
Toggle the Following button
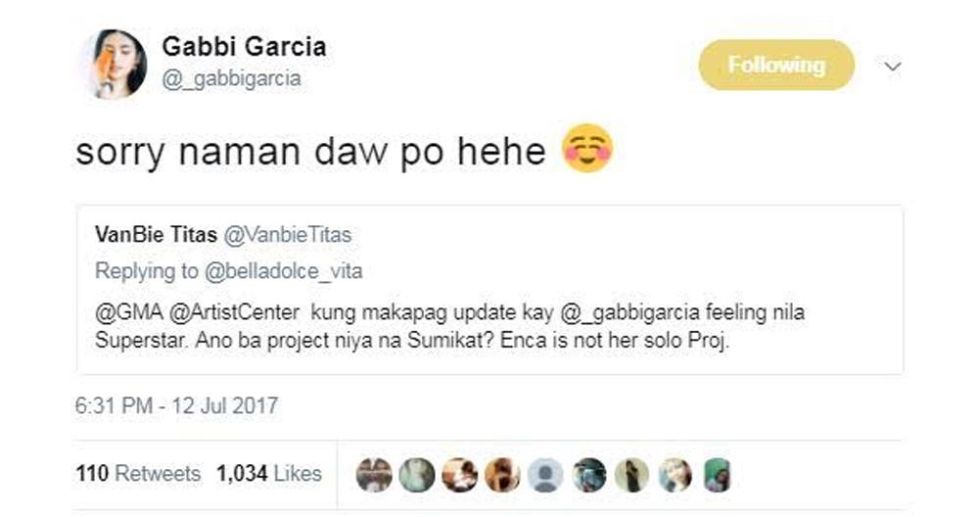pyautogui.click(x=776, y=65)
